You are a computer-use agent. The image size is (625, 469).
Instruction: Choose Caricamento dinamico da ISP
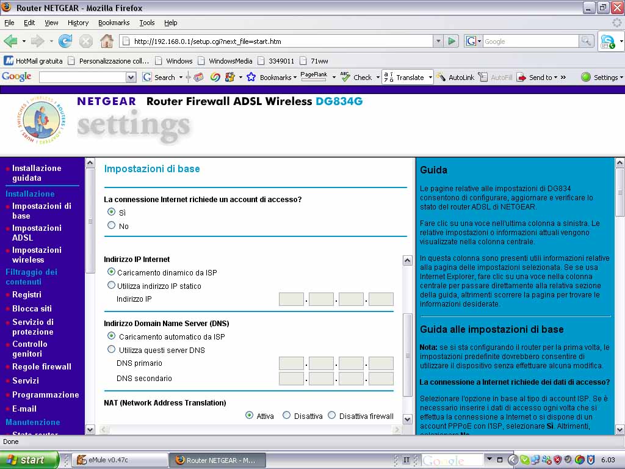111,272
